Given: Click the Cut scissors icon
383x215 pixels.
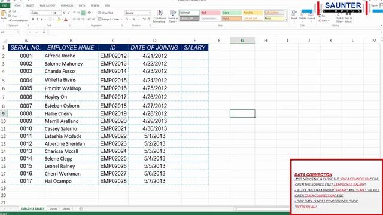Looking at the screenshot, I should [x=10, y=11].
